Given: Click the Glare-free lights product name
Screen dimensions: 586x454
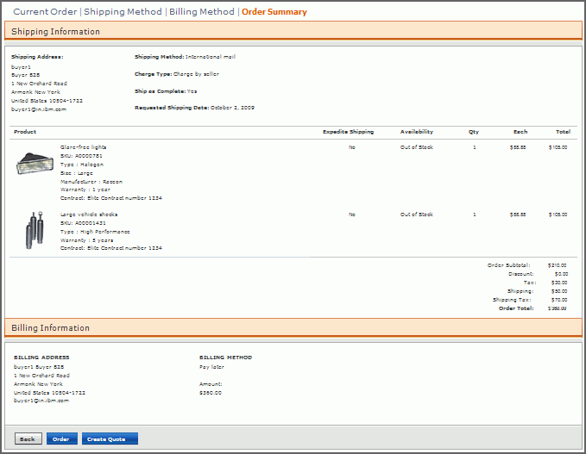Looking at the screenshot, I should (83, 147).
